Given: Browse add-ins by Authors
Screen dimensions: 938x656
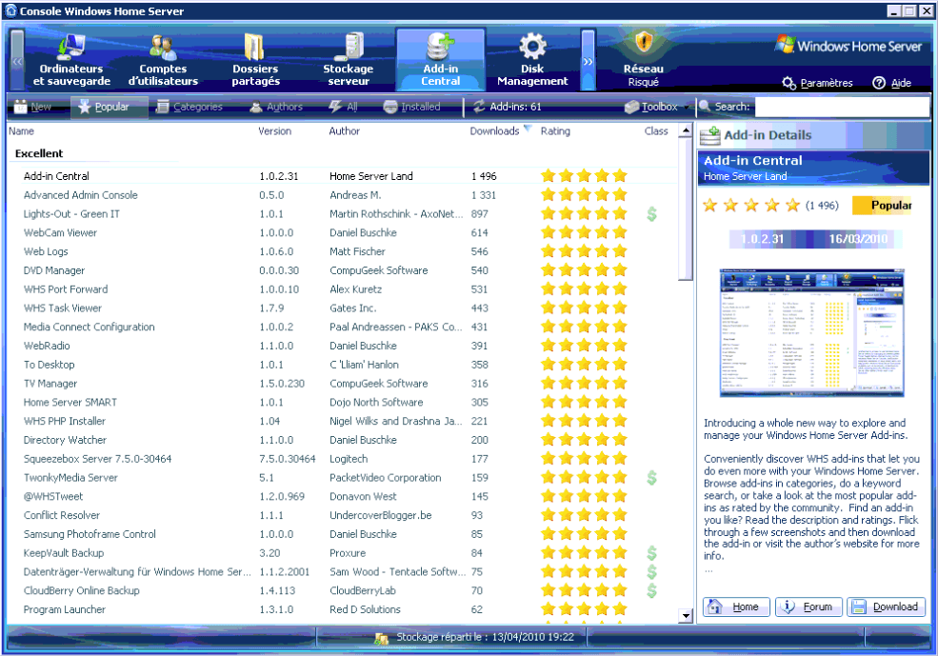Looking at the screenshot, I should (x=276, y=107).
